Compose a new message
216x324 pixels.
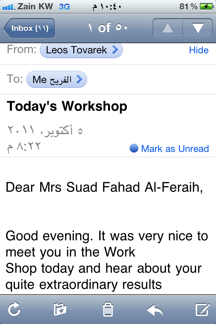pyautogui.click(x=203, y=309)
